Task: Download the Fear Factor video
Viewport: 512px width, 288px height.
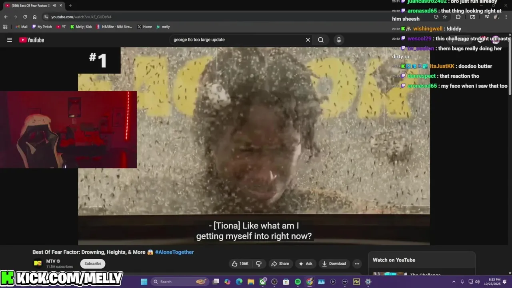Action: coord(334,264)
